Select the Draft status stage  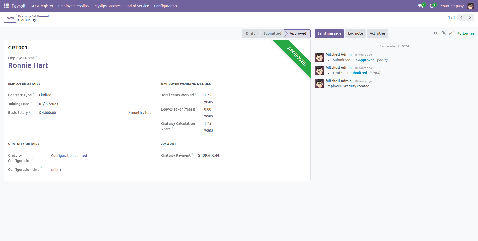pos(250,33)
